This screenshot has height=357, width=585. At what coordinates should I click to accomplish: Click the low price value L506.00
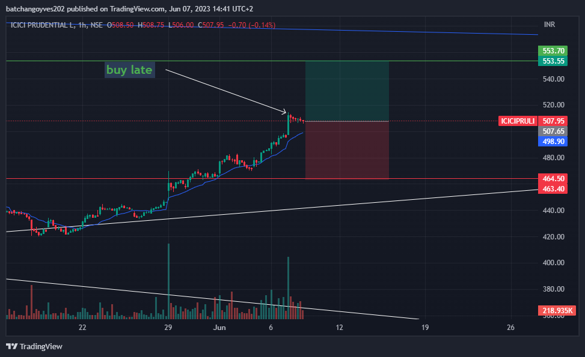pos(181,25)
